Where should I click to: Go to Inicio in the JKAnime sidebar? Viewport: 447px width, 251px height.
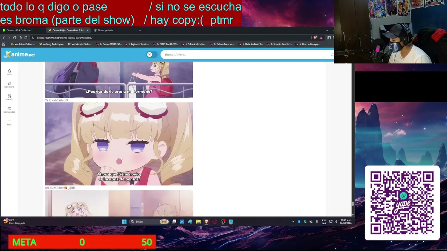pos(9,72)
